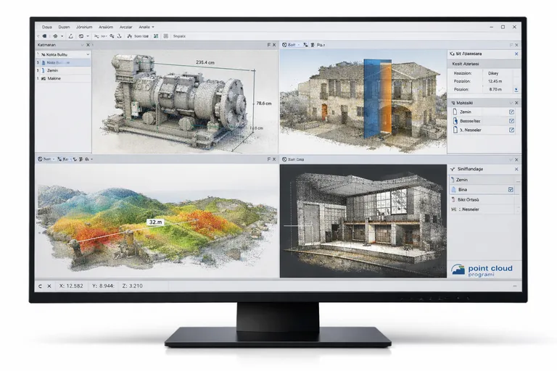Image resolution: width=557 pixels, height=371 pixels.
Task: Click the Som löe toolbar button
Action: tap(141, 36)
